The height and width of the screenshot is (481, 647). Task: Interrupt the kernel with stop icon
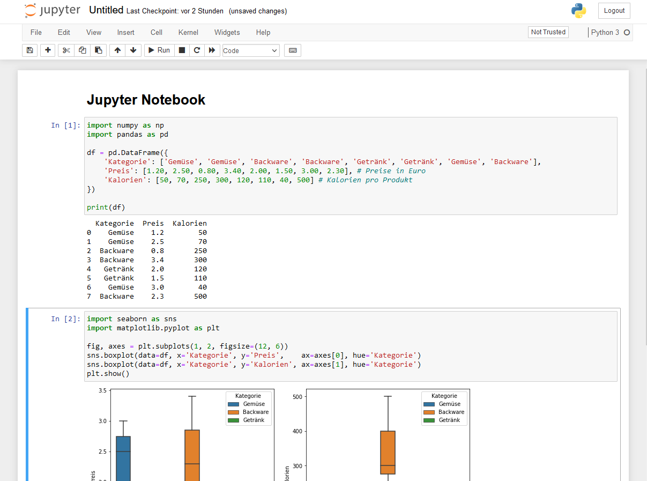[x=182, y=50]
